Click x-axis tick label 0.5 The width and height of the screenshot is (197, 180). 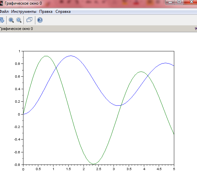coord(38,169)
